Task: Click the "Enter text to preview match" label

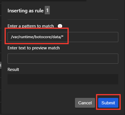Action: 34,48
